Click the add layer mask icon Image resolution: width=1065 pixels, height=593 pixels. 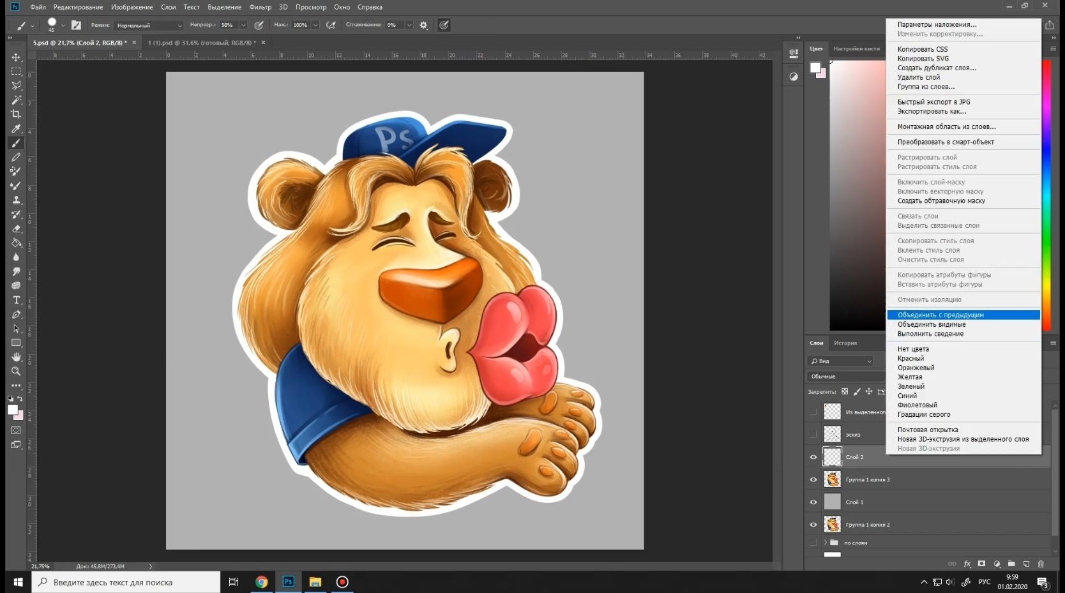(x=981, y=564)
